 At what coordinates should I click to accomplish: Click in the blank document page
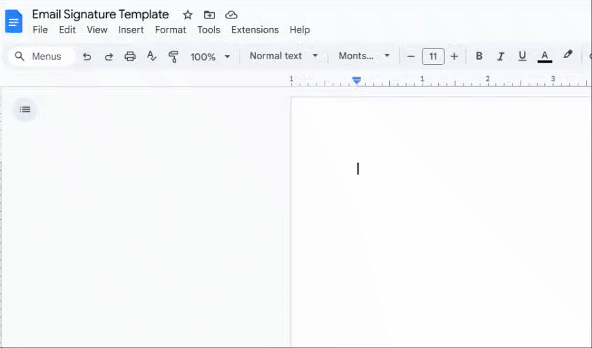point(441,222)
